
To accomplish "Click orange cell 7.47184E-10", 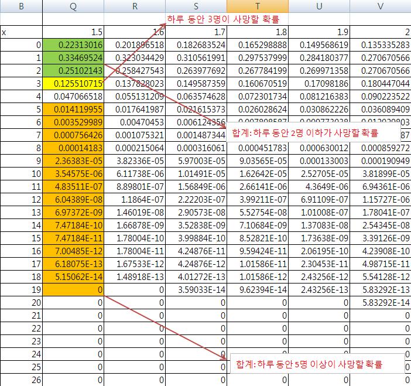I will pos(73,226).
